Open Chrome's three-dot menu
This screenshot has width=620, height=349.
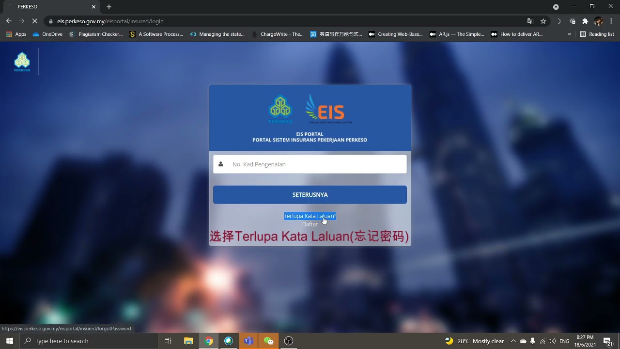pos(611,21)
